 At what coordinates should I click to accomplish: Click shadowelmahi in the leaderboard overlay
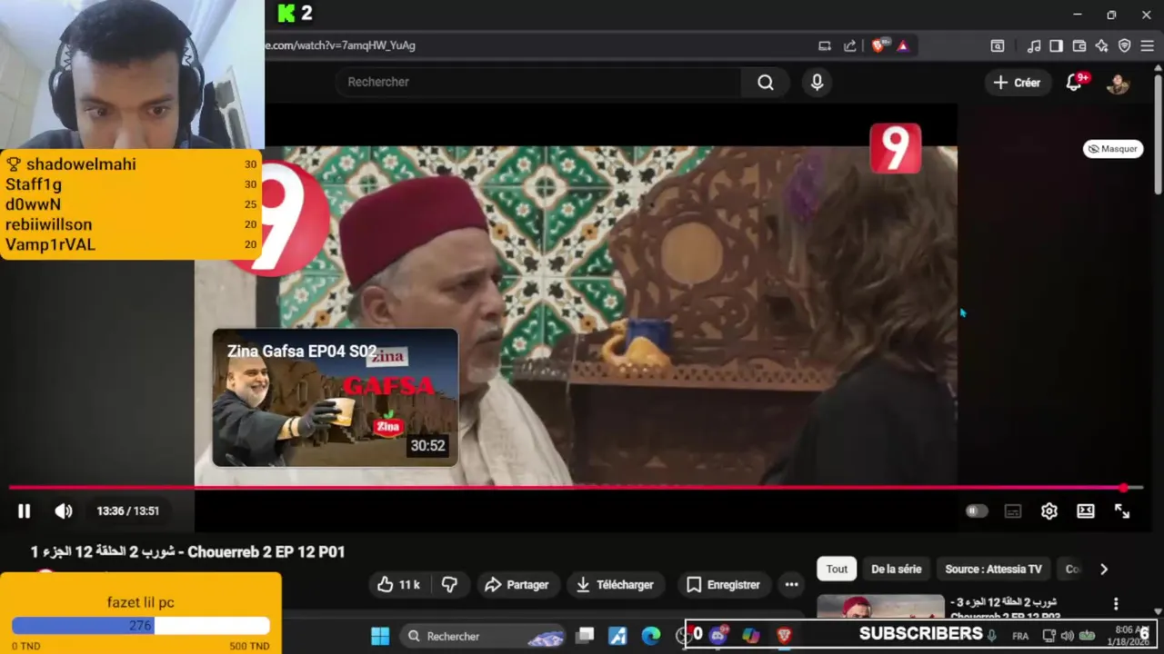pos(81,164)
